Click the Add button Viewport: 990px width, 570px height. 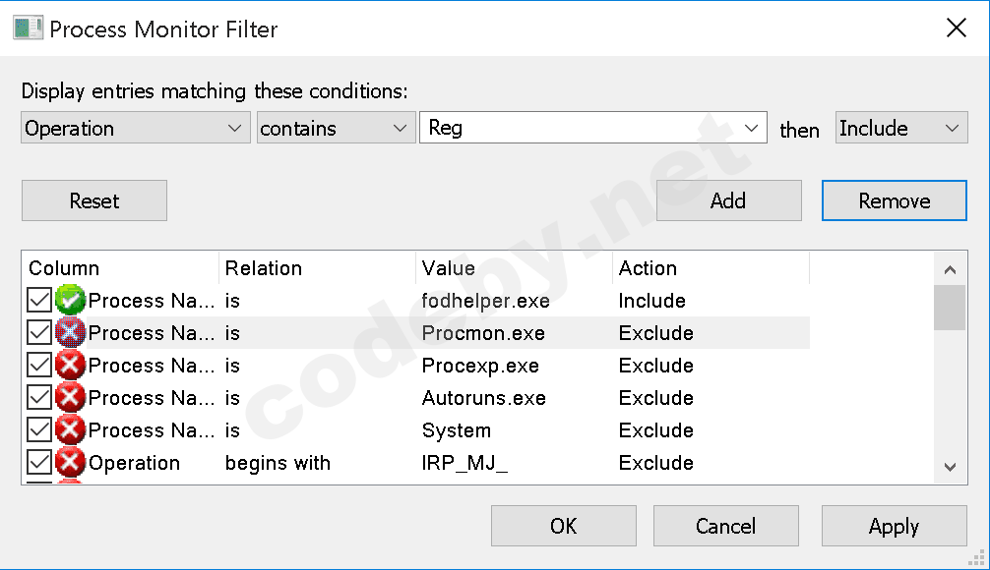coord(728,200)
